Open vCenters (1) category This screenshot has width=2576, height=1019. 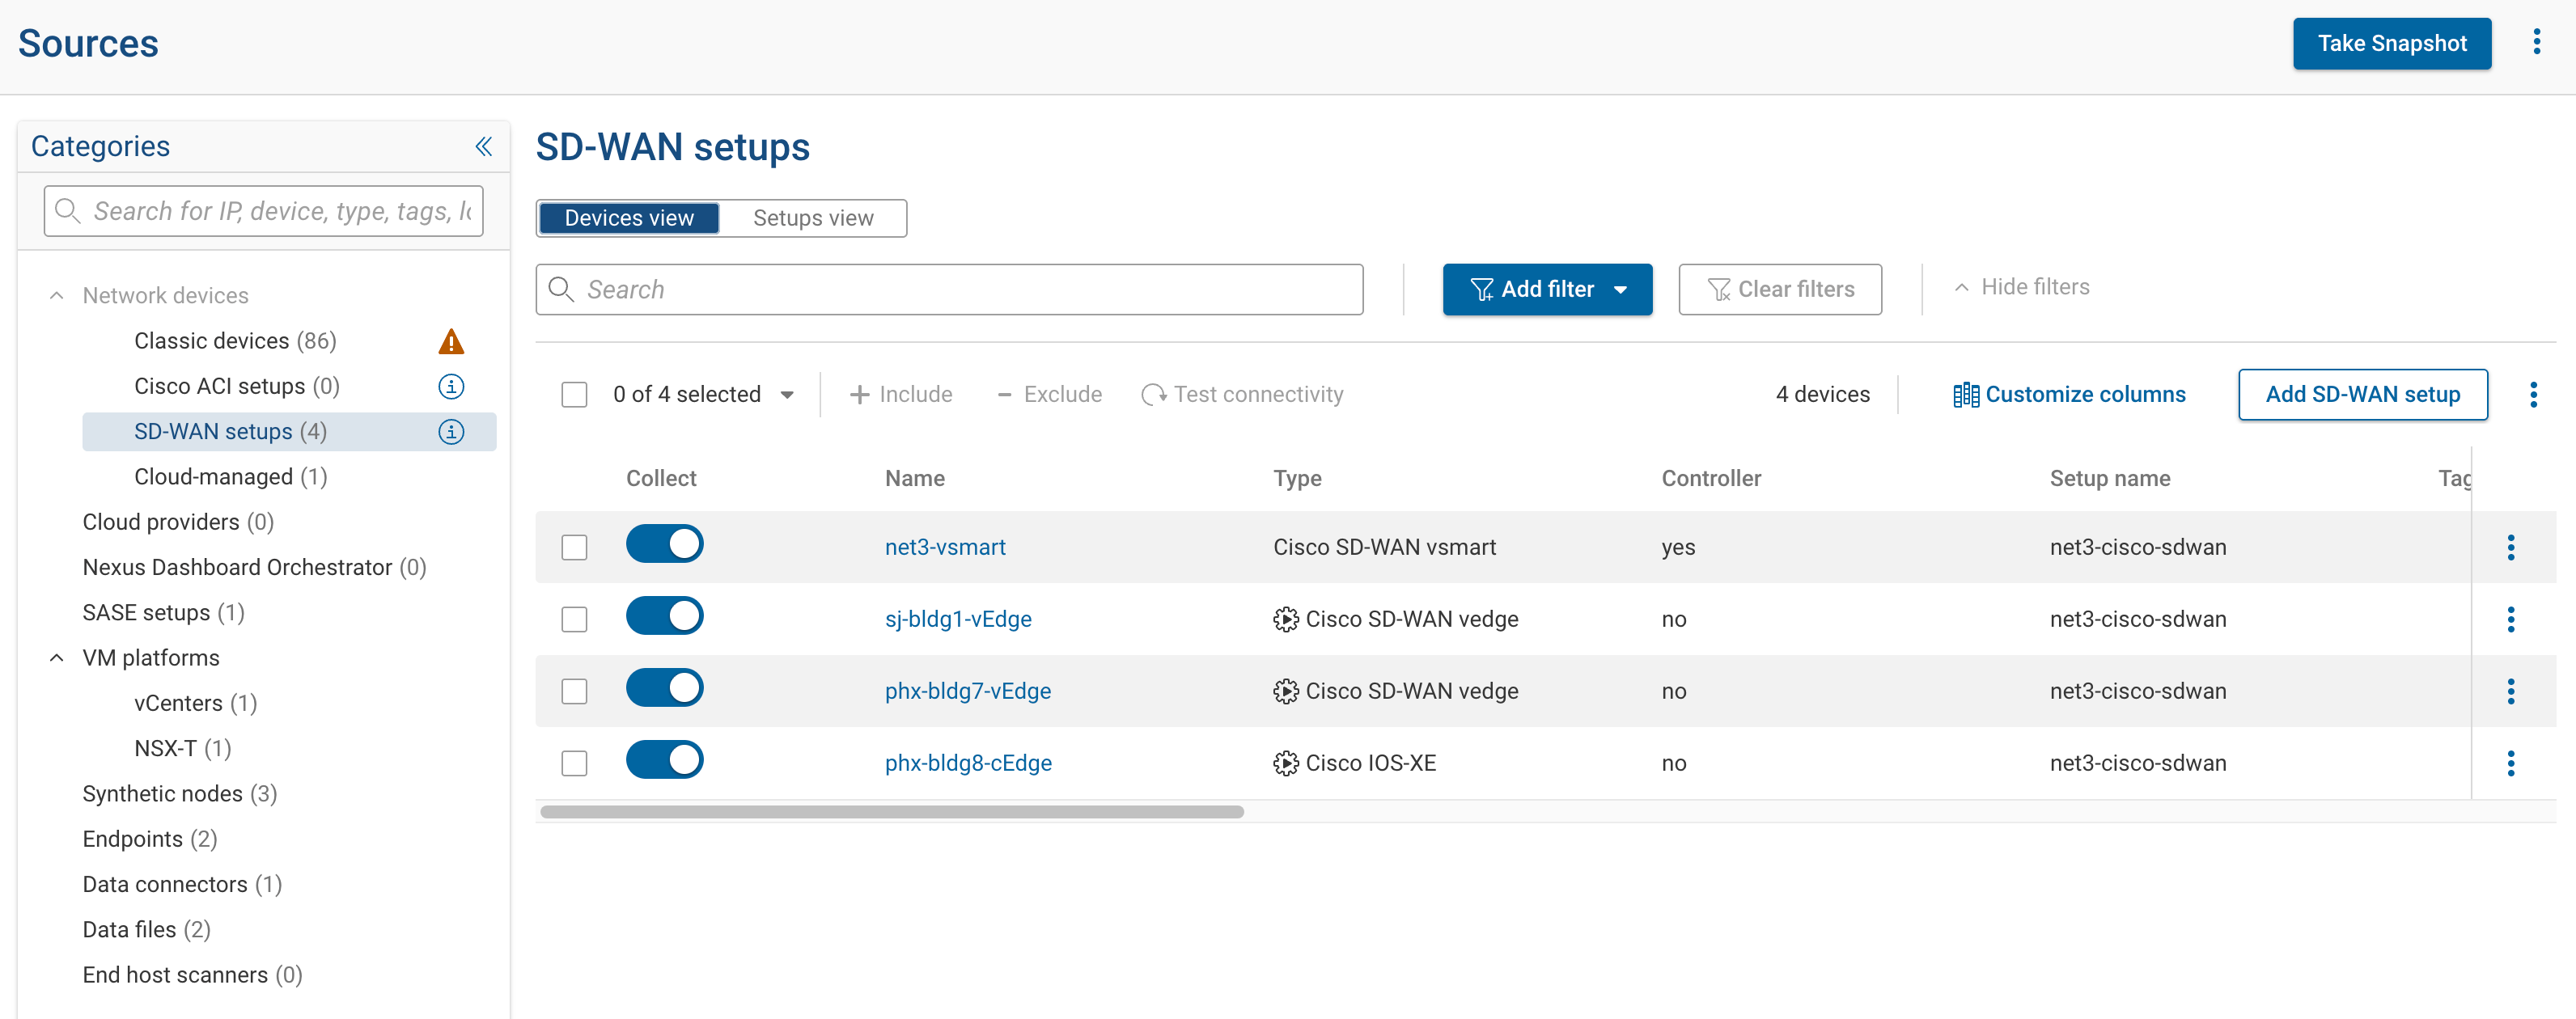tap(196, 703)
